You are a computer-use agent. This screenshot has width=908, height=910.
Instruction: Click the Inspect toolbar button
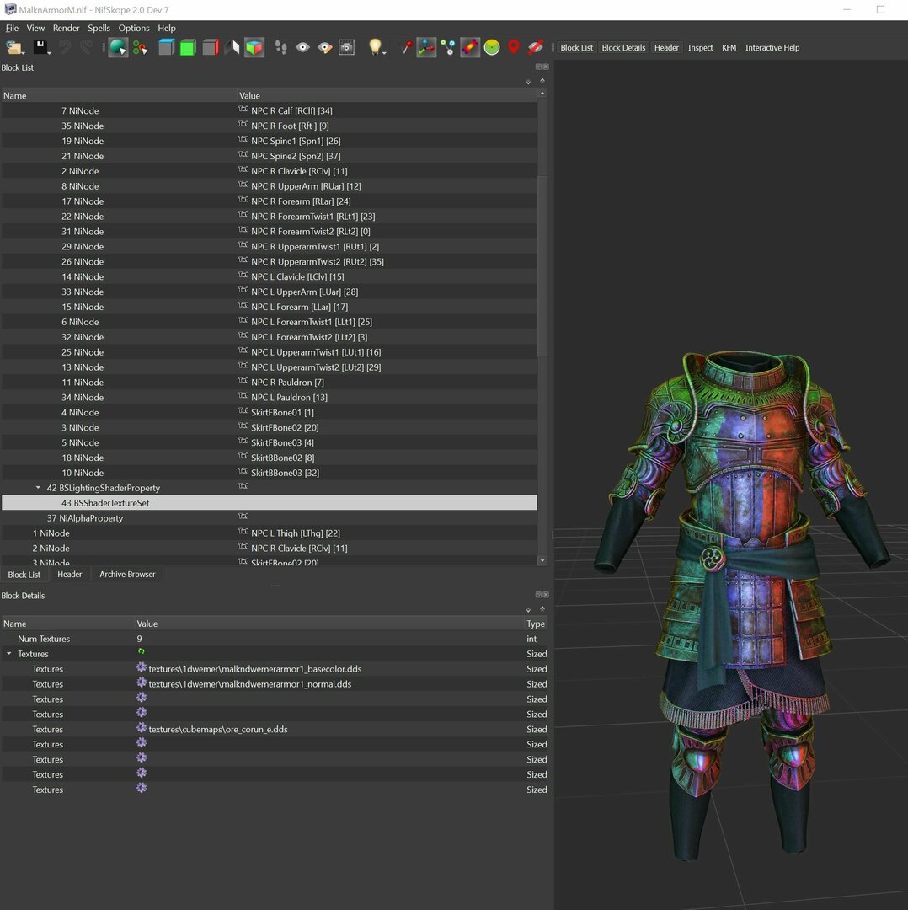click(700, 47)
